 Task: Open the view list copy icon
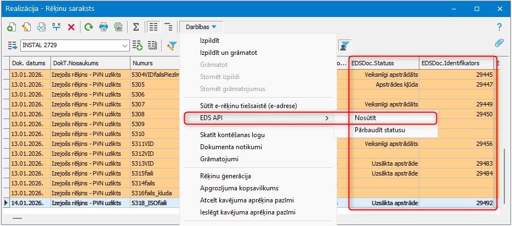(152, 46)
